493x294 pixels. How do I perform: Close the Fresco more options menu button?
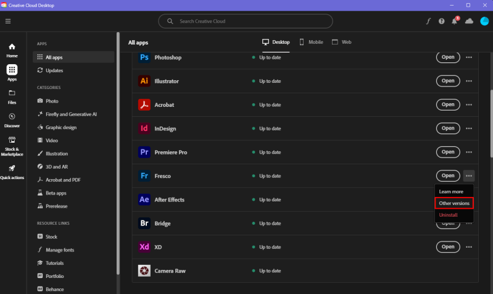coord(469,175)
